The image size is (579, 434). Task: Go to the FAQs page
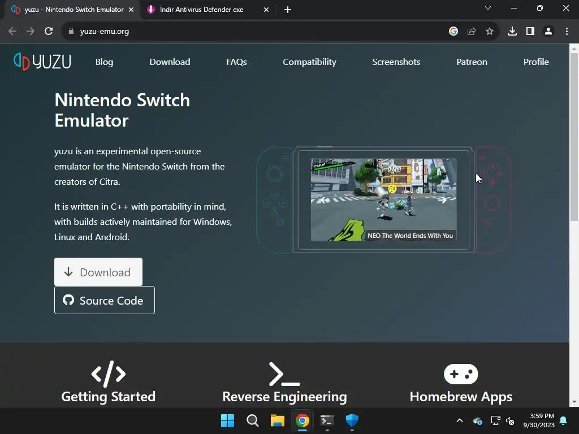click(x=236, y=62)
